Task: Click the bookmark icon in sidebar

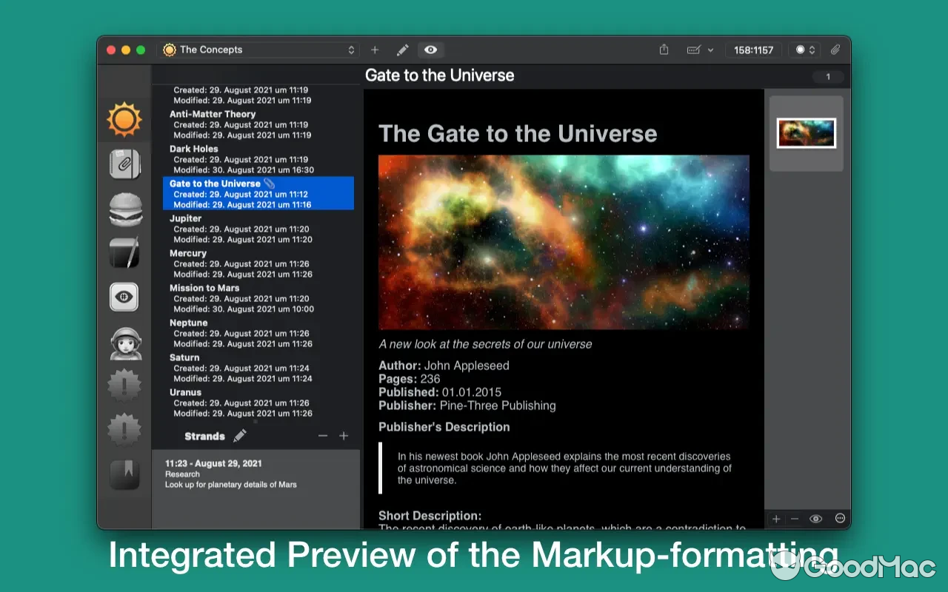Action: point(124,474)
